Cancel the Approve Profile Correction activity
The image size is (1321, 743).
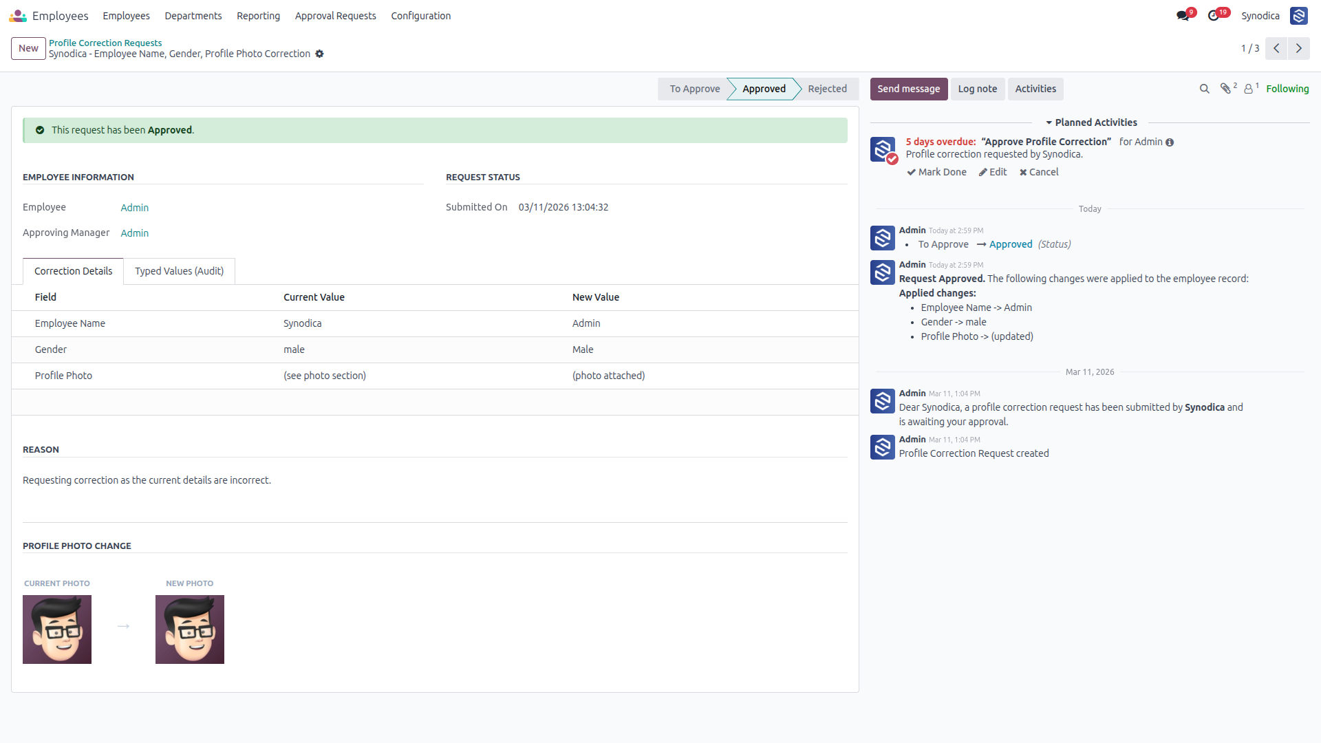coord(1039,172)
